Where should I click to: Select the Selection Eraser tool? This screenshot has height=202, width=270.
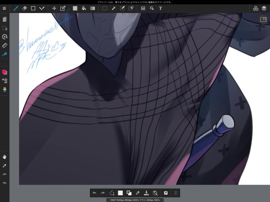click(x=131, y=8)
